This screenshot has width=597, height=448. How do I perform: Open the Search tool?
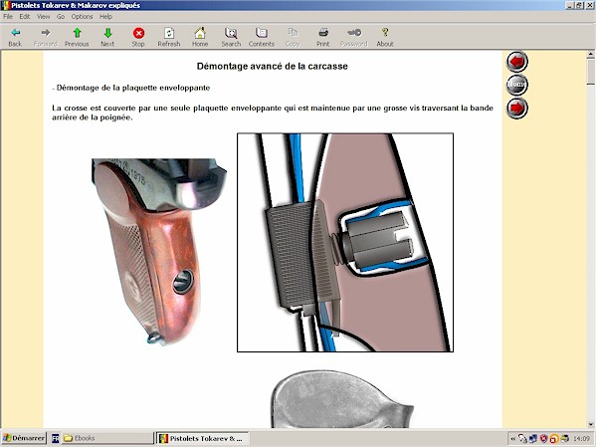(231, 37)
